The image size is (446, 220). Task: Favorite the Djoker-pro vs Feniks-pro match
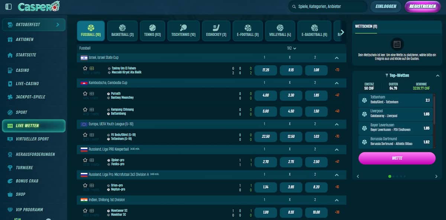point(85,160)
